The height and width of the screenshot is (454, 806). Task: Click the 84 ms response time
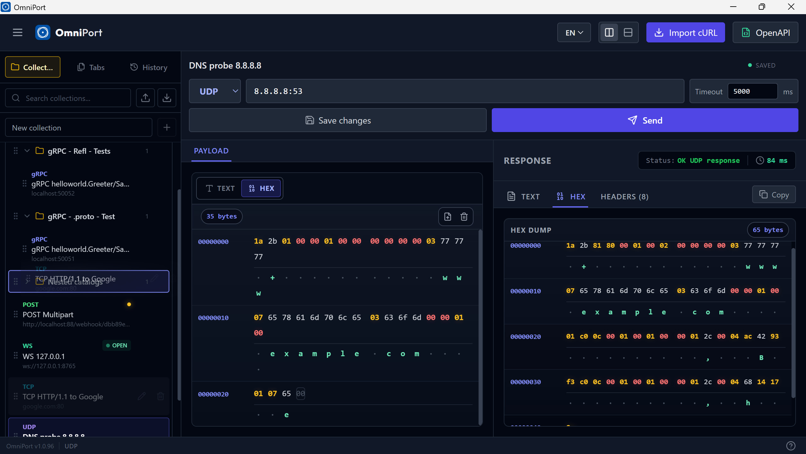pyautogui.click(x=771, y=160)
